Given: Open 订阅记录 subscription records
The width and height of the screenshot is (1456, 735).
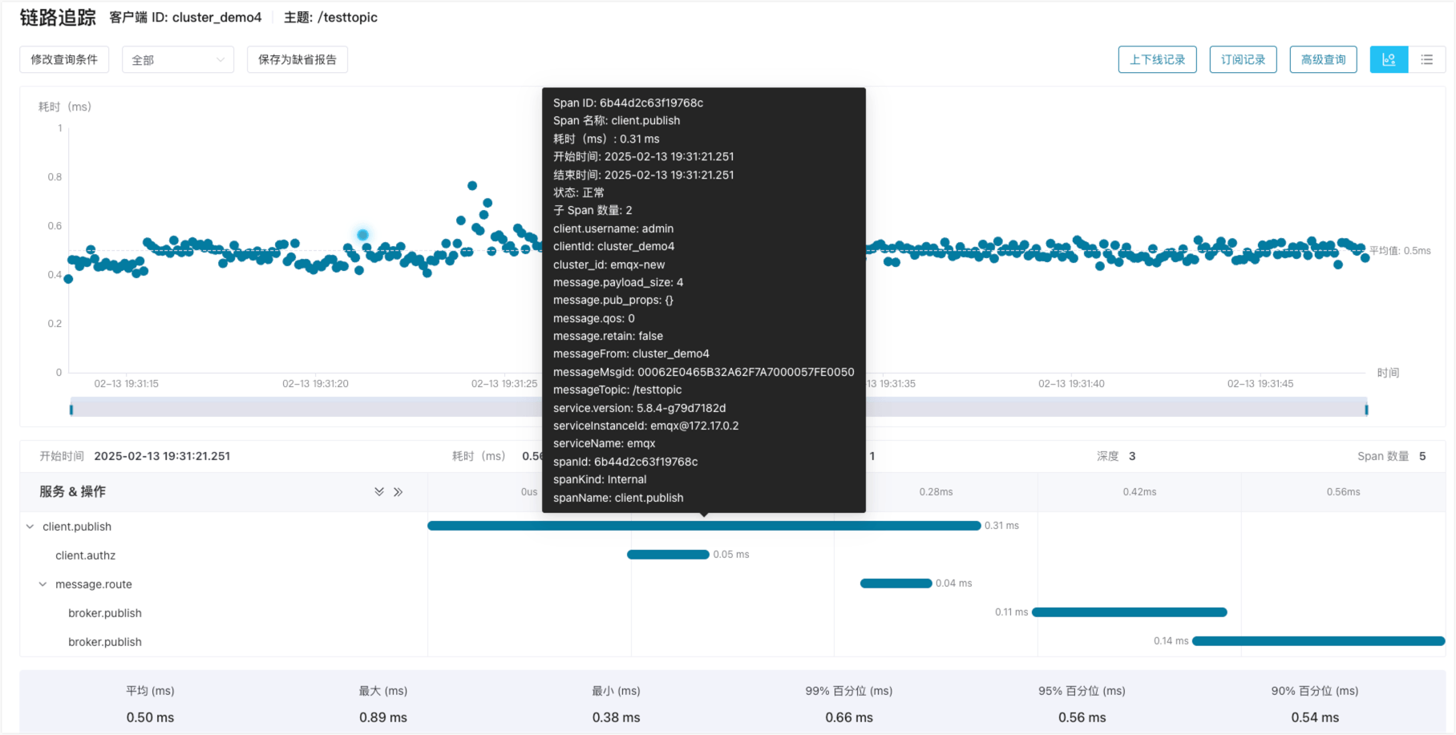Looking at the screenshot, I should pos(1243,59).
